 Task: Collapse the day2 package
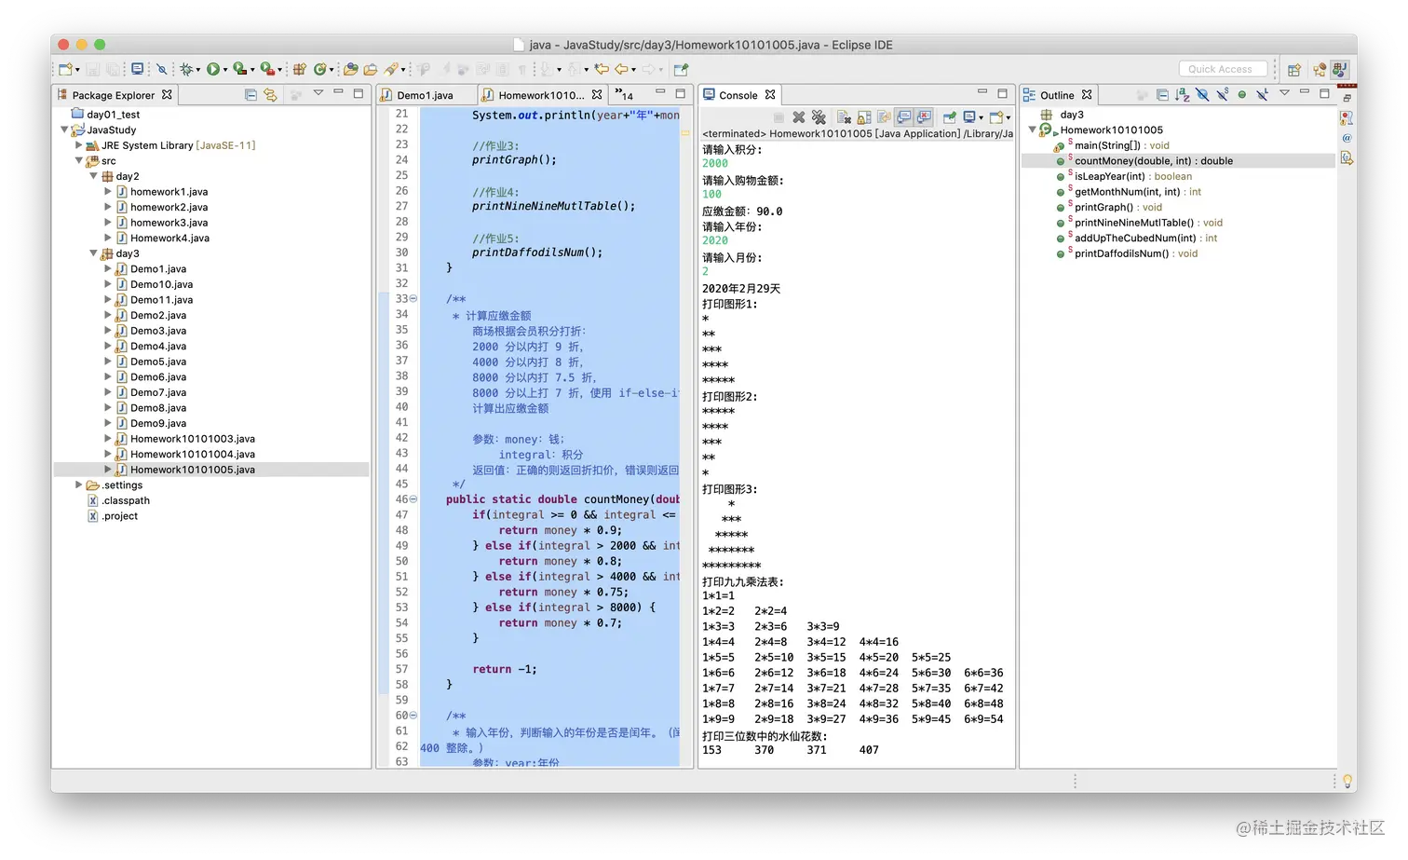click(93, 176)
